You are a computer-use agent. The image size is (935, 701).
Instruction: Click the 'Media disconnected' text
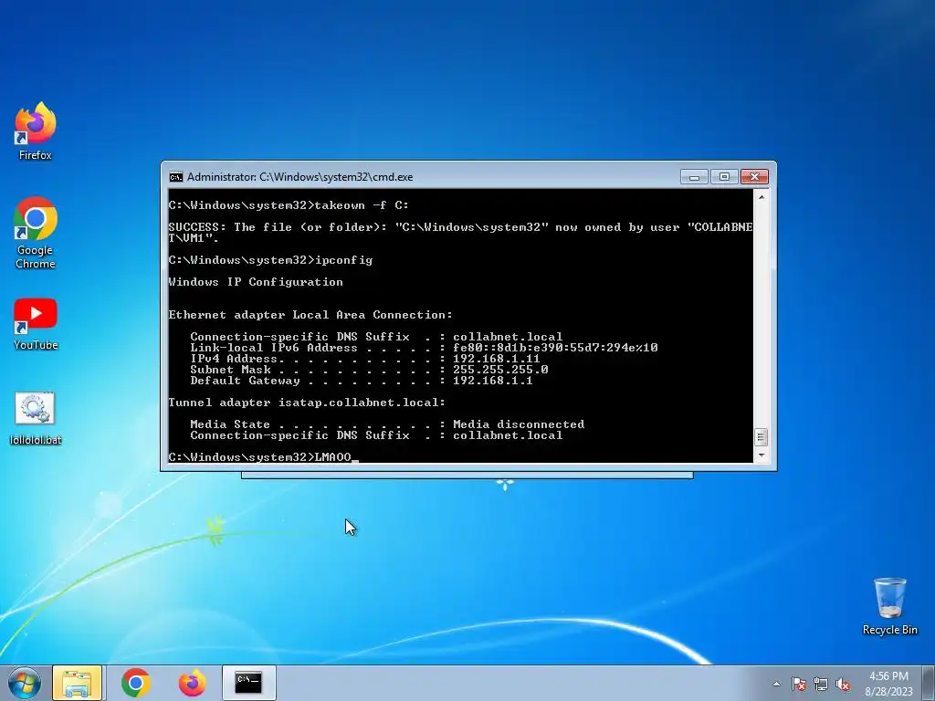click(519, 424)
